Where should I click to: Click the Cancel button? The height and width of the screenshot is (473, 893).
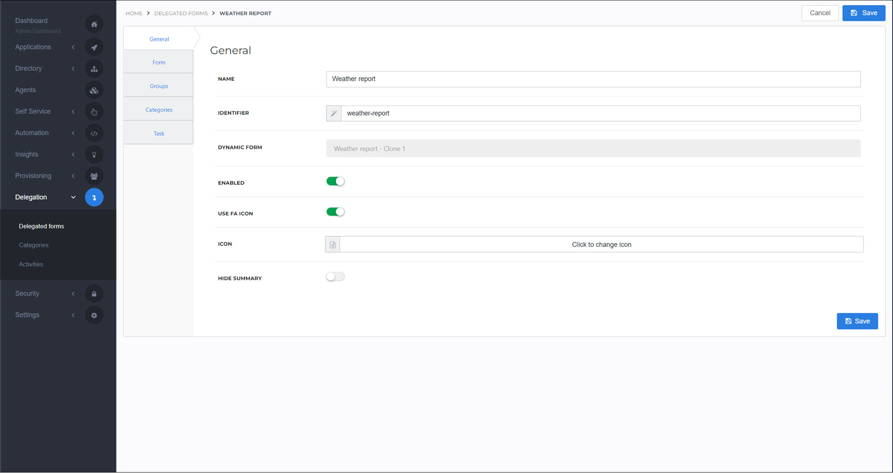pyautogui.click(x=820, y=13)
